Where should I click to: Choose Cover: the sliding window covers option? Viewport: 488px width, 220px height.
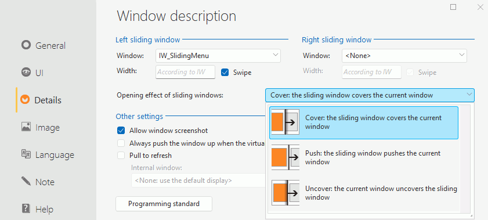[364, 122]
